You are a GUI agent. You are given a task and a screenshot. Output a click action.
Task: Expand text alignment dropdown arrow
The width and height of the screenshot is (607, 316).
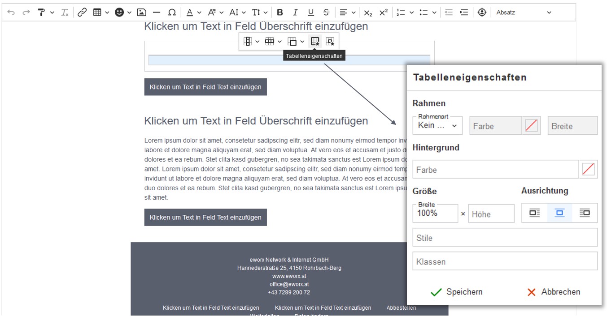coord(354,13)
